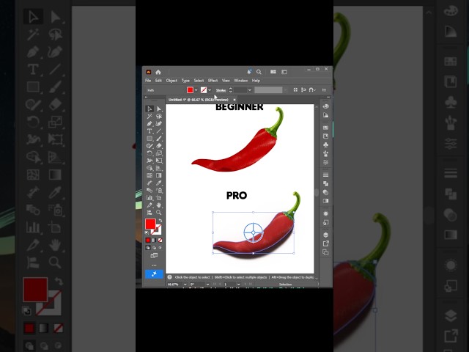This screenshot has height=352, width=469.
Task: Select the Gradient tool in toolbar
Action: coord(159,175)
